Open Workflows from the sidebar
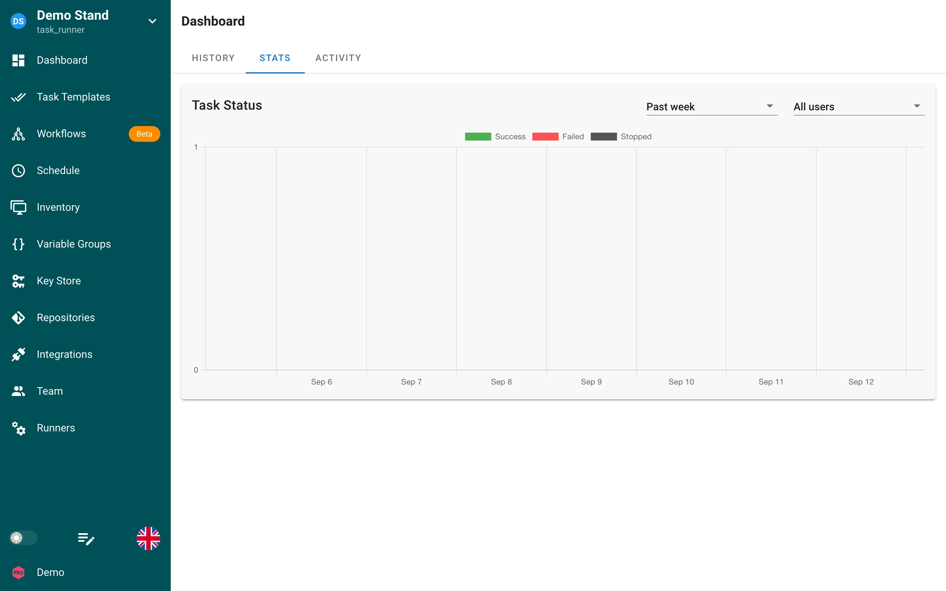The image size is (946, 591). (x=85, y=134)
